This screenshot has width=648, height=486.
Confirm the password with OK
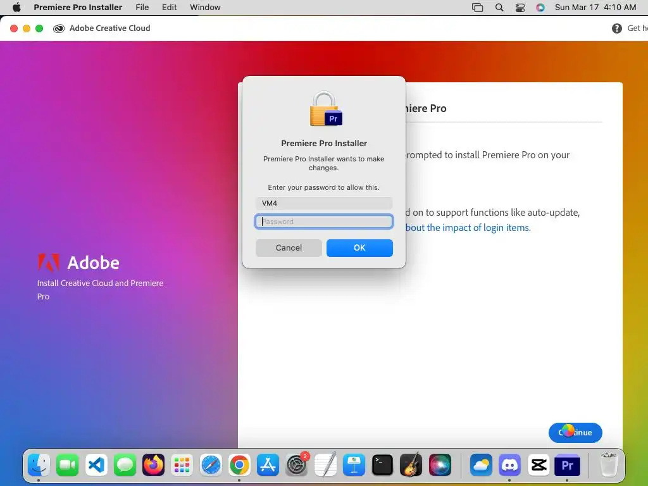pyautogui.click(x=359, y=247)
